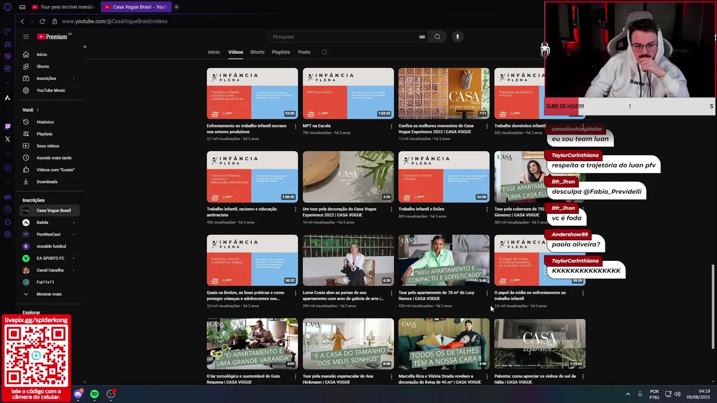The width and height of the screenshot is (717, 403).
Task: Open Spotify from the taskbar
Action: point(94,394)
